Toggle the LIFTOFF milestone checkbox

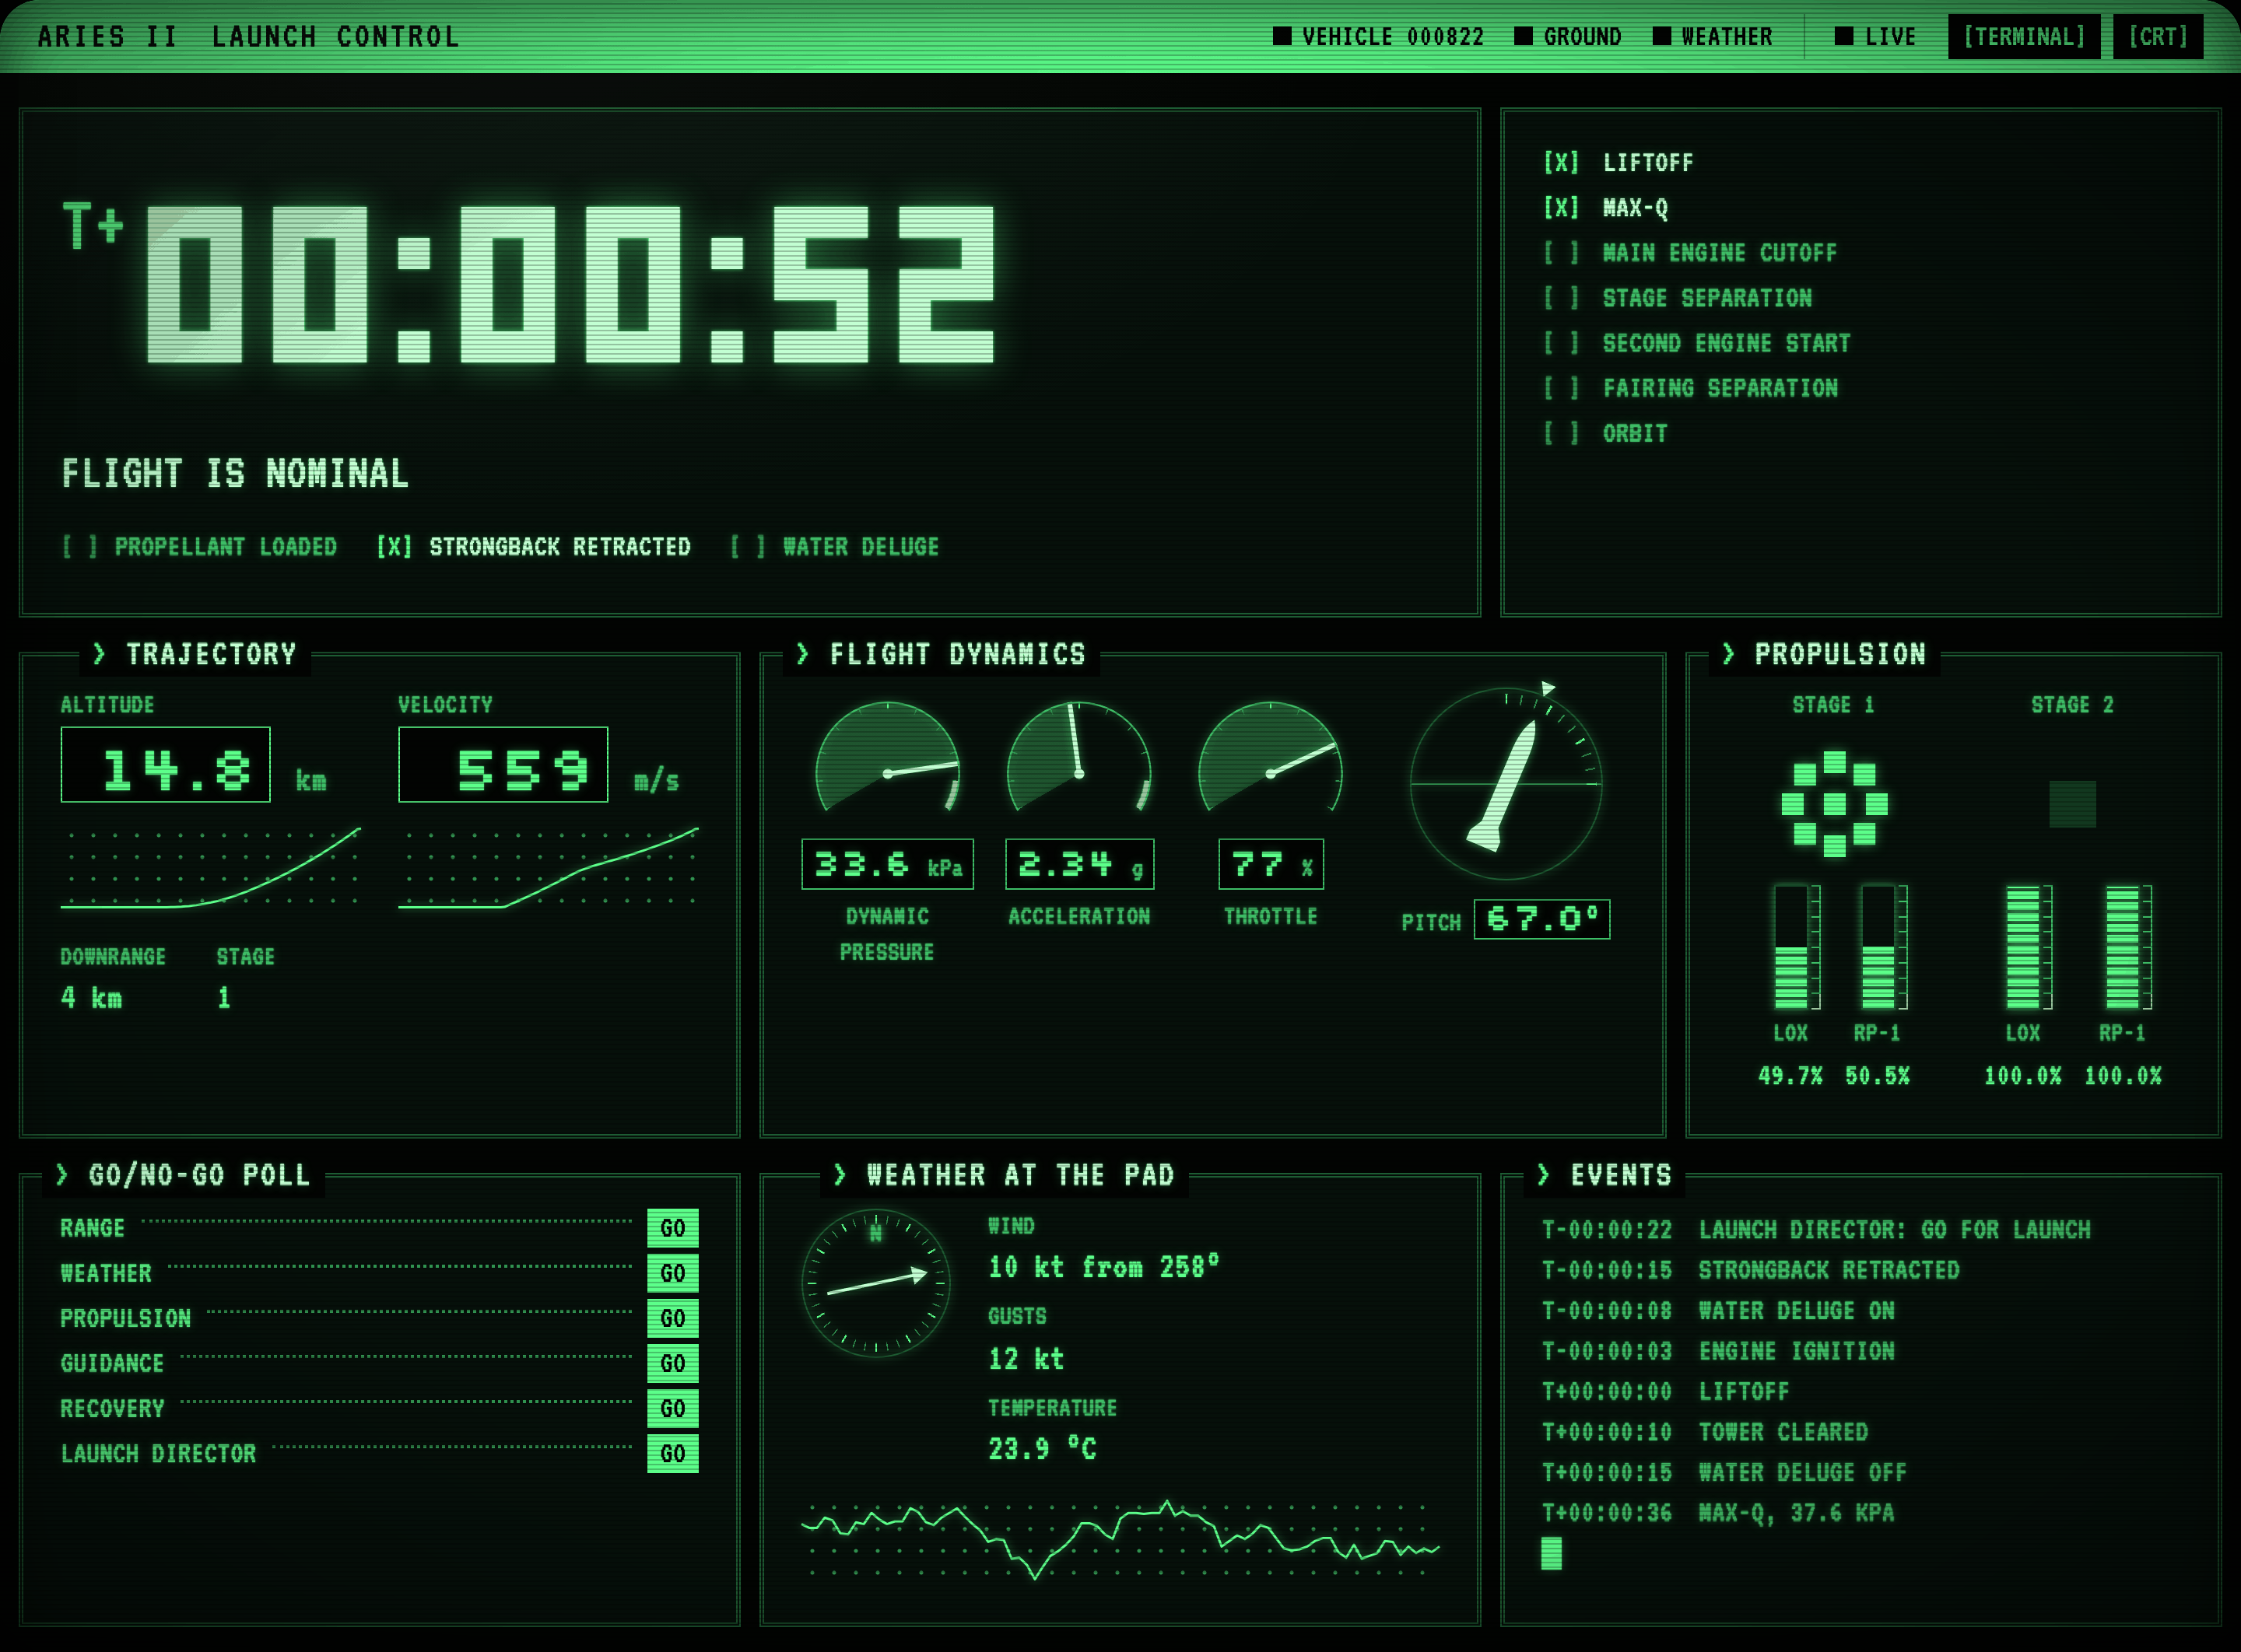1561,163
